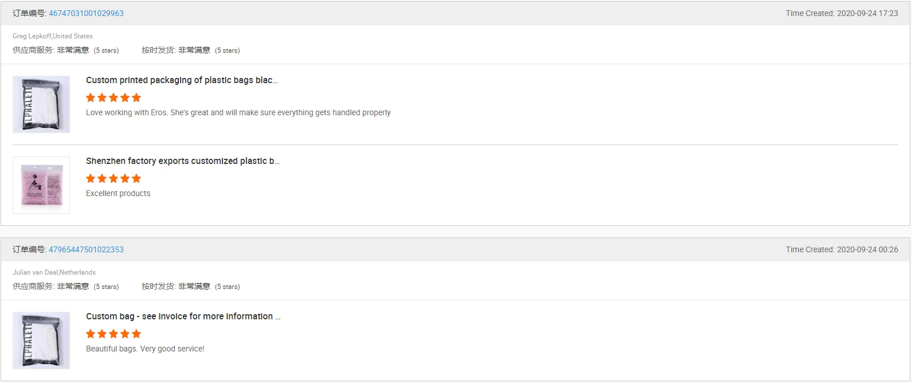Click the 'Love working with Eros' review text
Screen dimensions: 912x383
[x=238, y=112]
